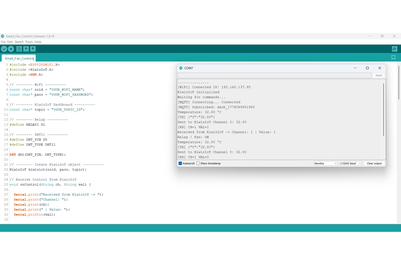
Task: Click "Relay / Fan: ON" output line
Action: pos(193,137)
